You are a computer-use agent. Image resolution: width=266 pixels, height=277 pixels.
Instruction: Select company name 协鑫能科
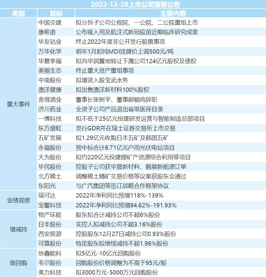tap(50, 253)
